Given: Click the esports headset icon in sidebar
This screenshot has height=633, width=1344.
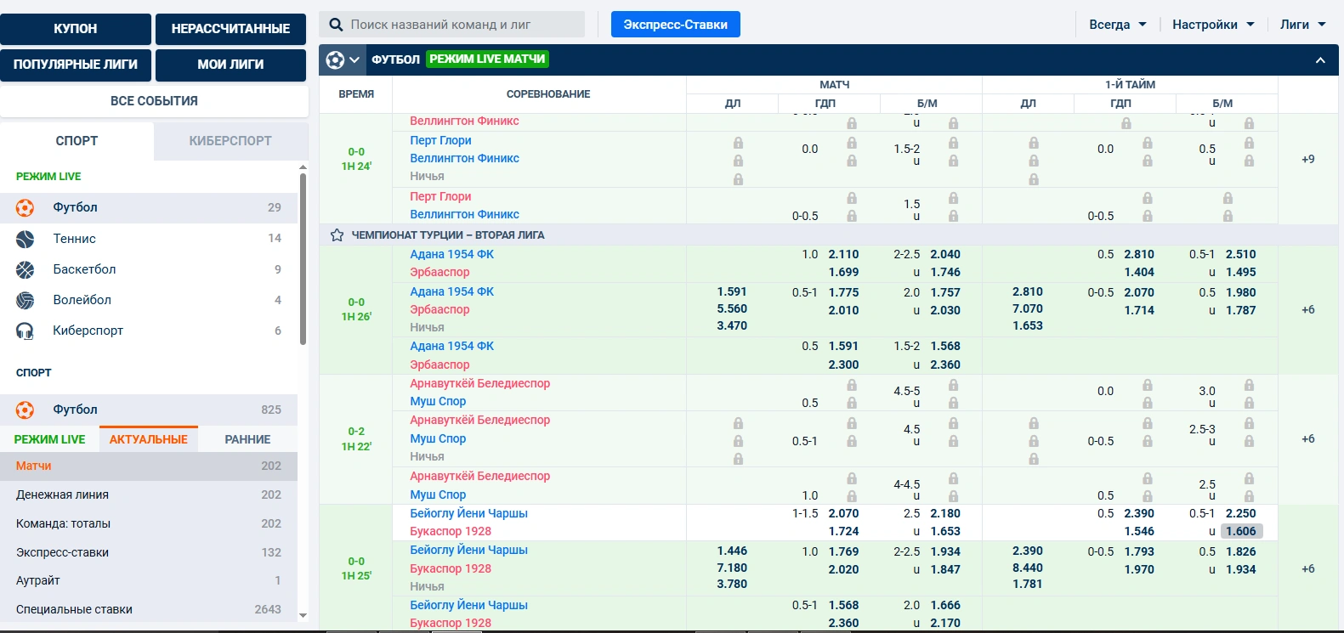Looking at the screenshot, I should click(26, 331).
